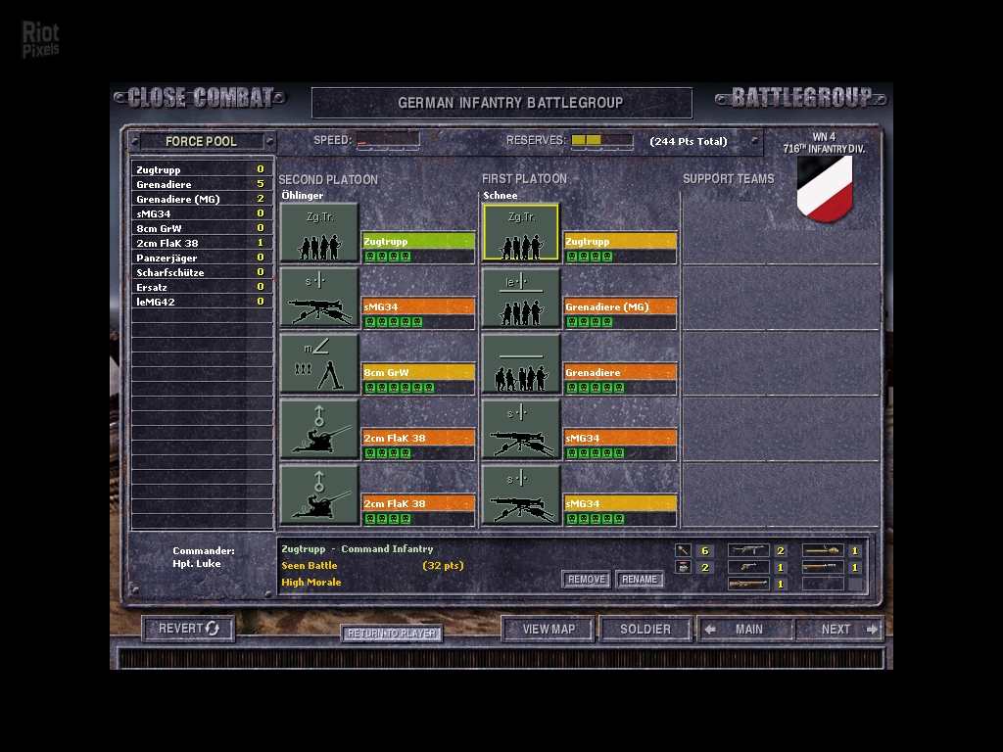Viewport: 1003px width, 752px height.
Task: Click RENAME for the selected unit
Action: [640, 580]
